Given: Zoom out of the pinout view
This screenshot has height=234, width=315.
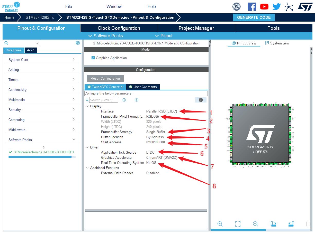Looking at the screenshot, I should point(255,224).
